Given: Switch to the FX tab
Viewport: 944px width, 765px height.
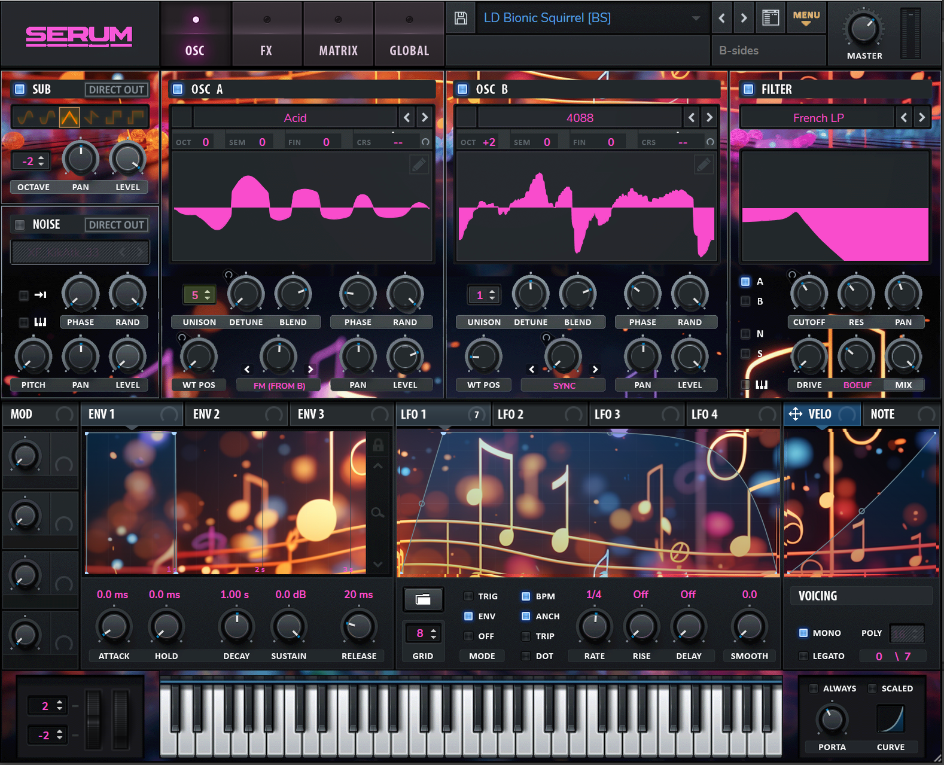Looking at the screenshot, I should point(266,34).
